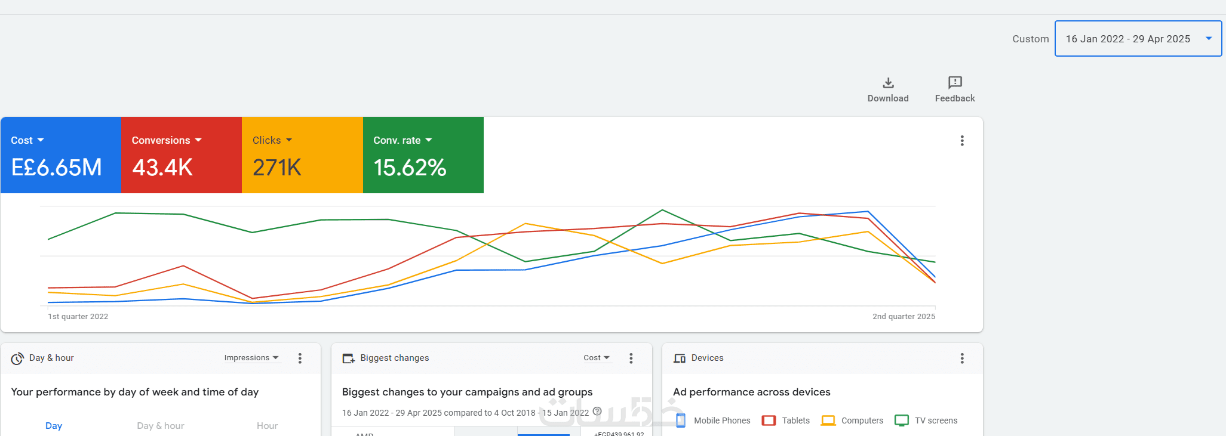Switch to the Hour tab
This screenshot has height=436, width=1226.
click(x=268, y=426)
